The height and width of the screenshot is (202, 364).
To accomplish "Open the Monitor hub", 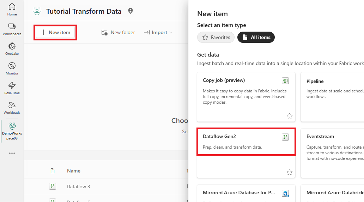I will pos(12,69).
